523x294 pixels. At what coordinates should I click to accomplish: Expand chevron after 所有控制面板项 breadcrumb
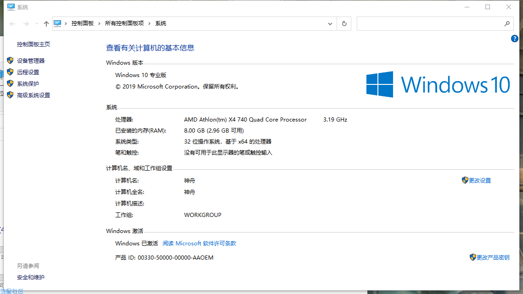[x=149, y=23]
